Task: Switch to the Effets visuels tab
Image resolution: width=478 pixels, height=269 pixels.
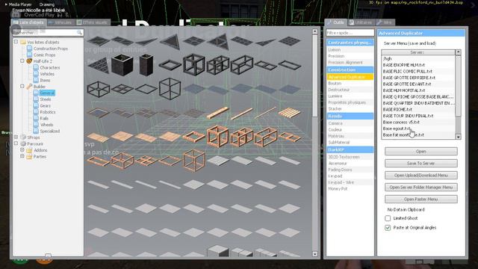Action: (x=92, y=22)
